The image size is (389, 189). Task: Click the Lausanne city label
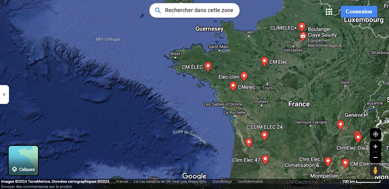coord(374,103)
